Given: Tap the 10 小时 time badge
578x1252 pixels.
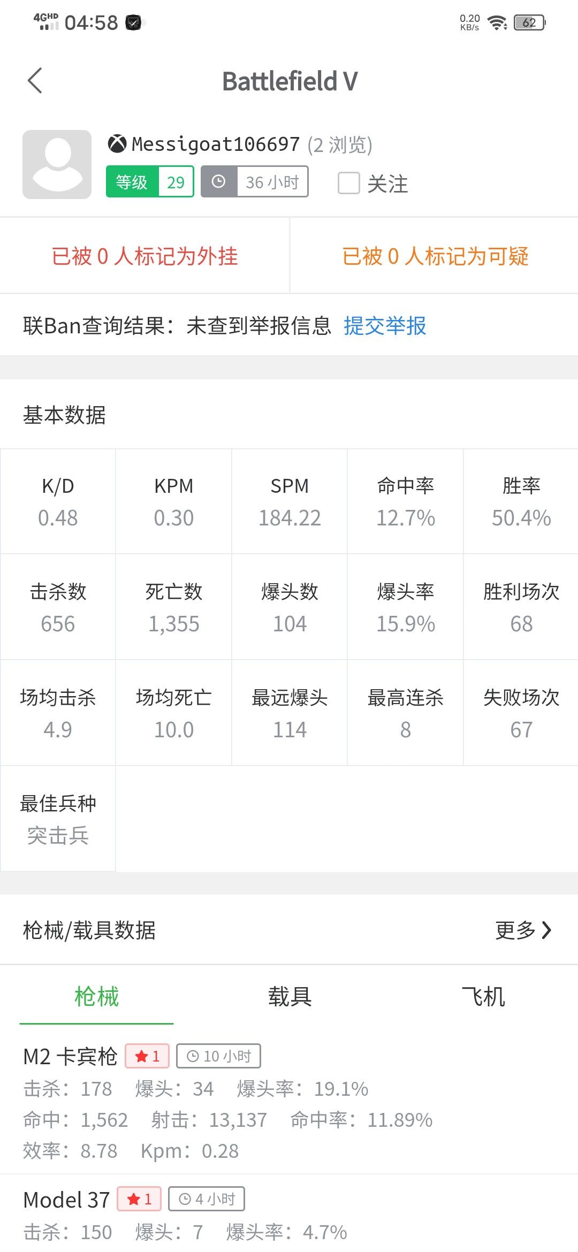Looking at the screenshot, I should [218, 1056].
